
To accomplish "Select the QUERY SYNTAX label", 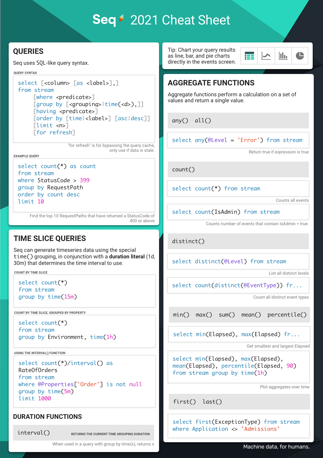I will (25, 73).
